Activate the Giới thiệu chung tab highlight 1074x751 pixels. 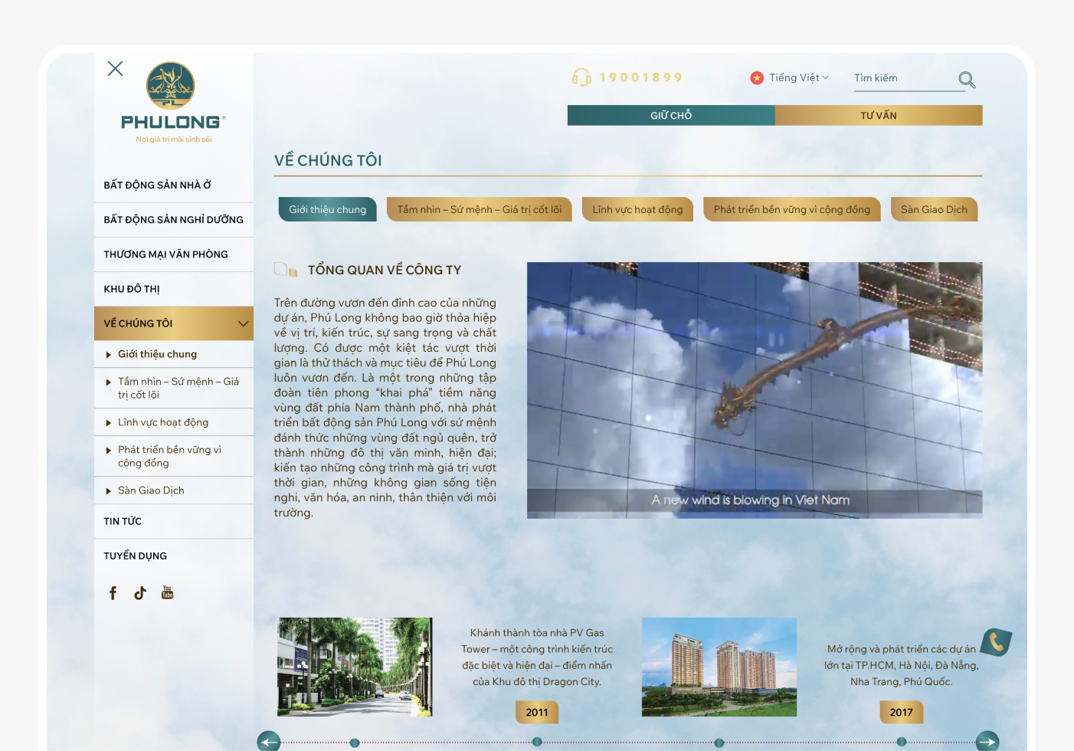coord(327,208)
